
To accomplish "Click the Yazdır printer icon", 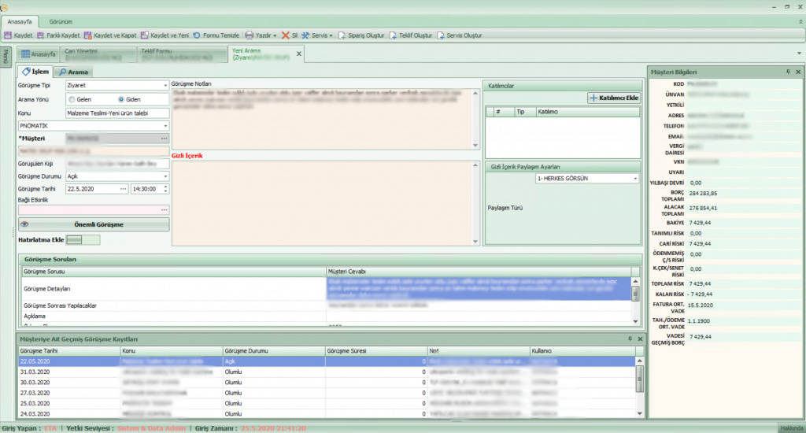I will point(250,35).
